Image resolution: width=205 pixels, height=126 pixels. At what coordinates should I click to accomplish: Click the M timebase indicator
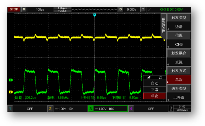pyautogui.click(x=24, y=9)
